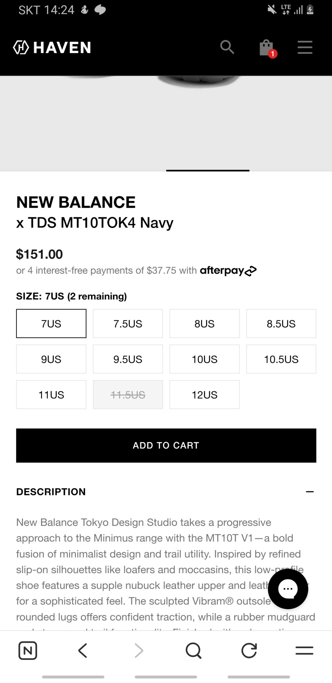Open the shopping bag cart
This screenshot has width=332, height=683.
[267, 48]
